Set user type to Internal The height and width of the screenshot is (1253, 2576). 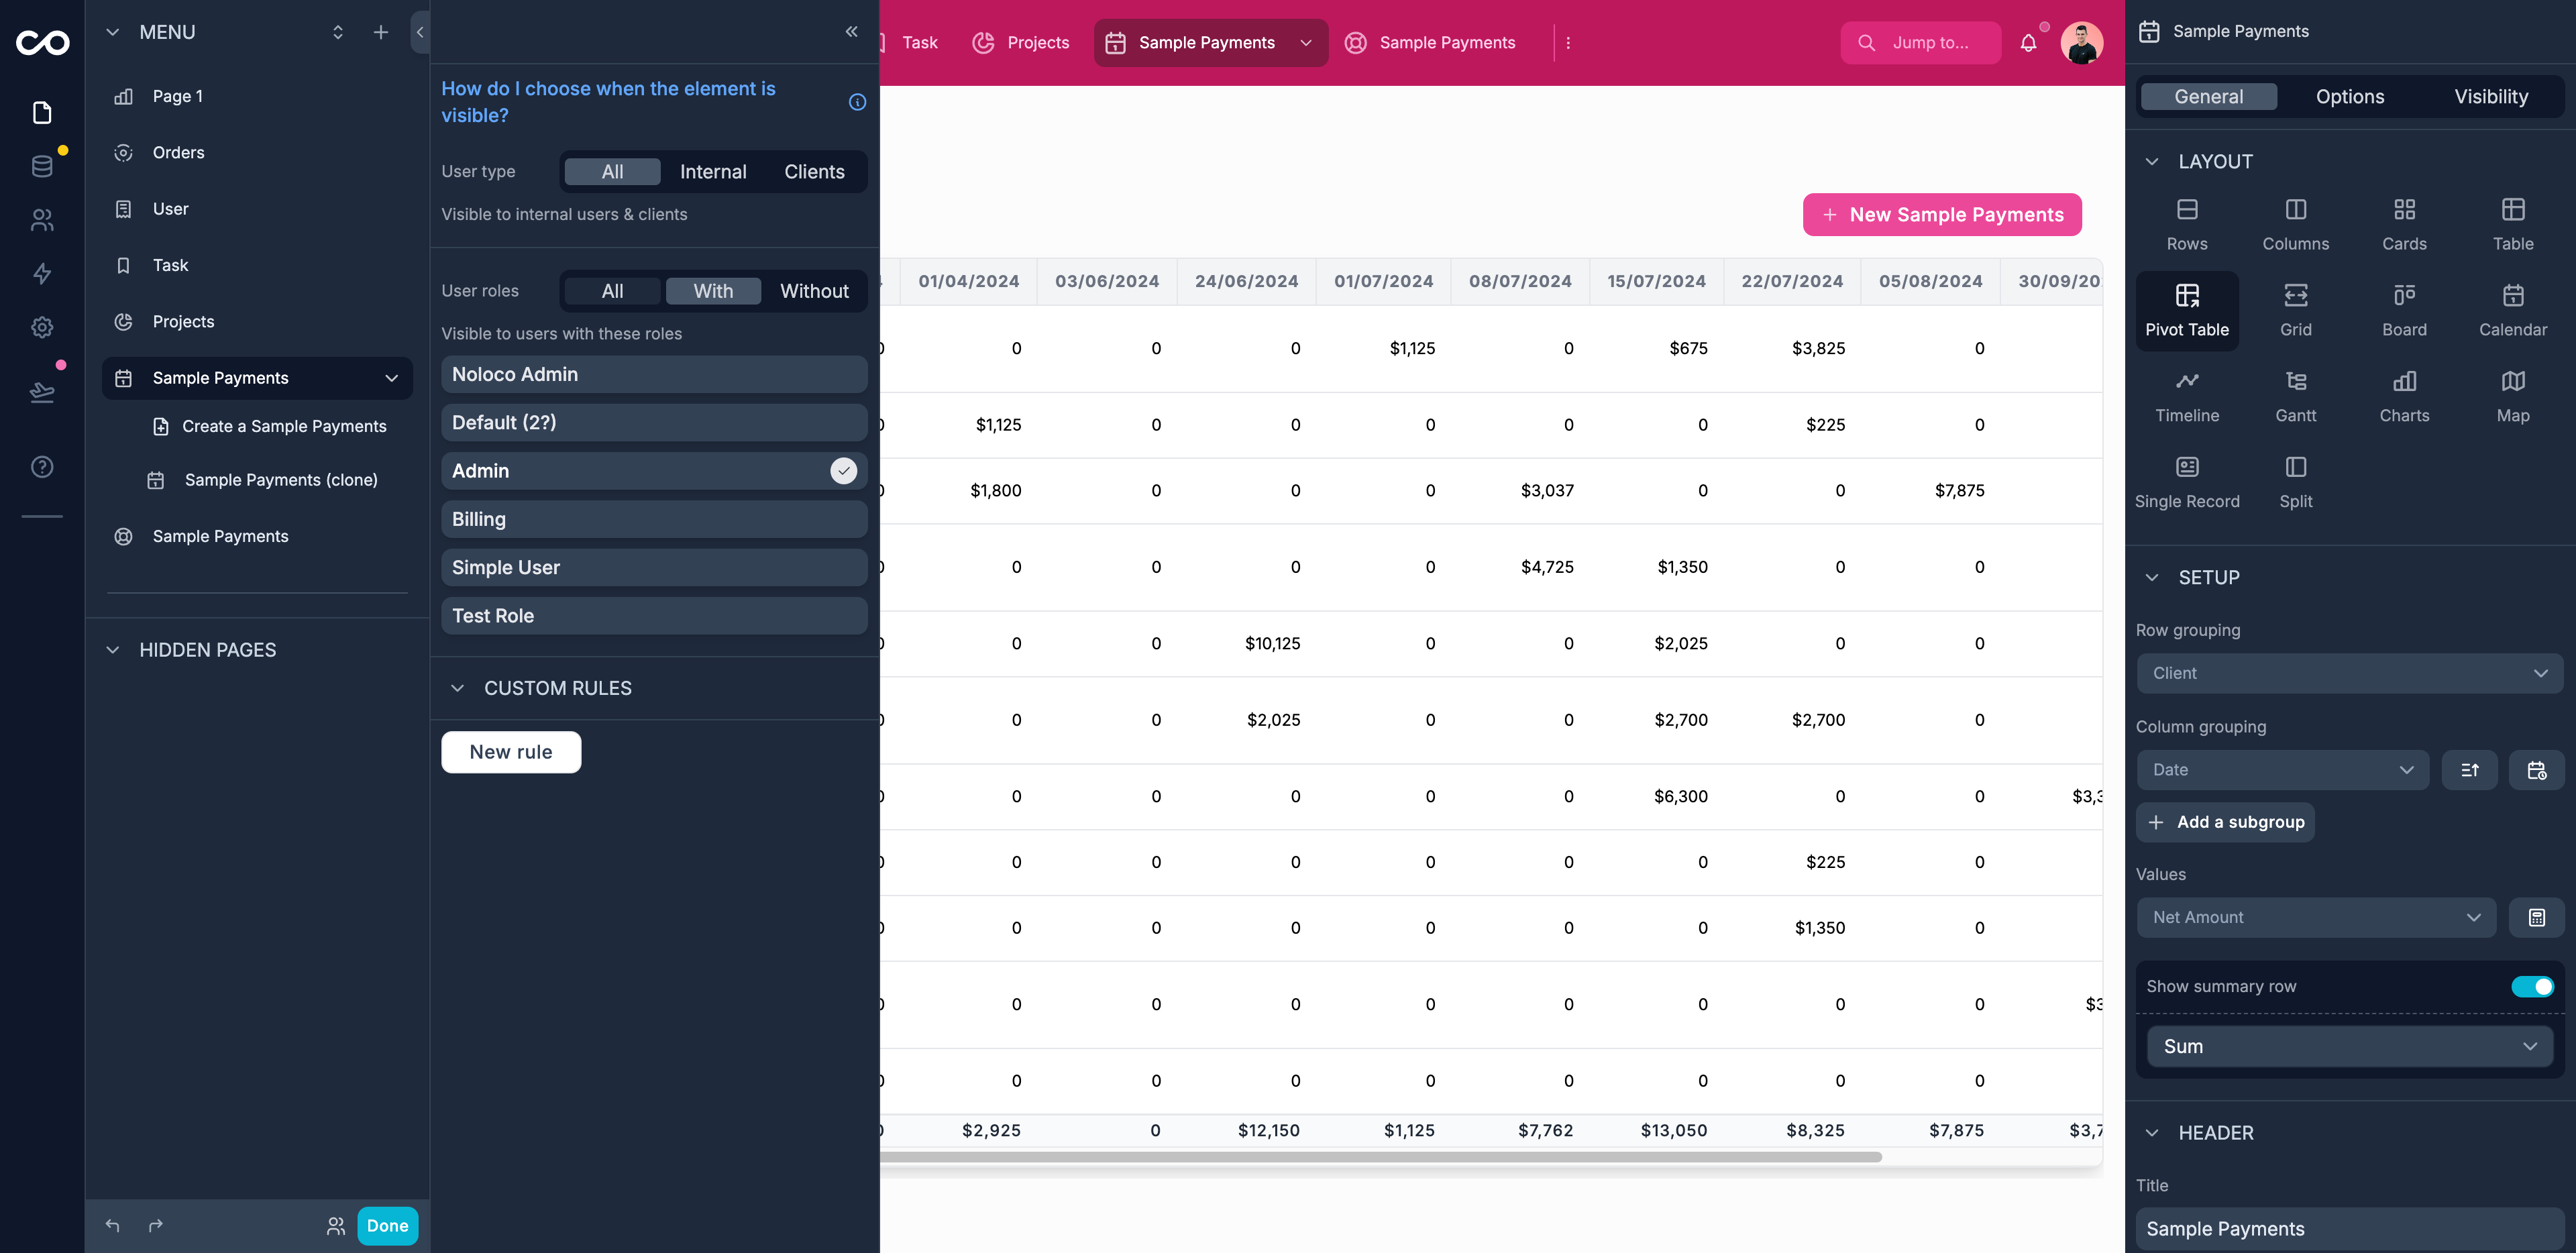[713, 172]
